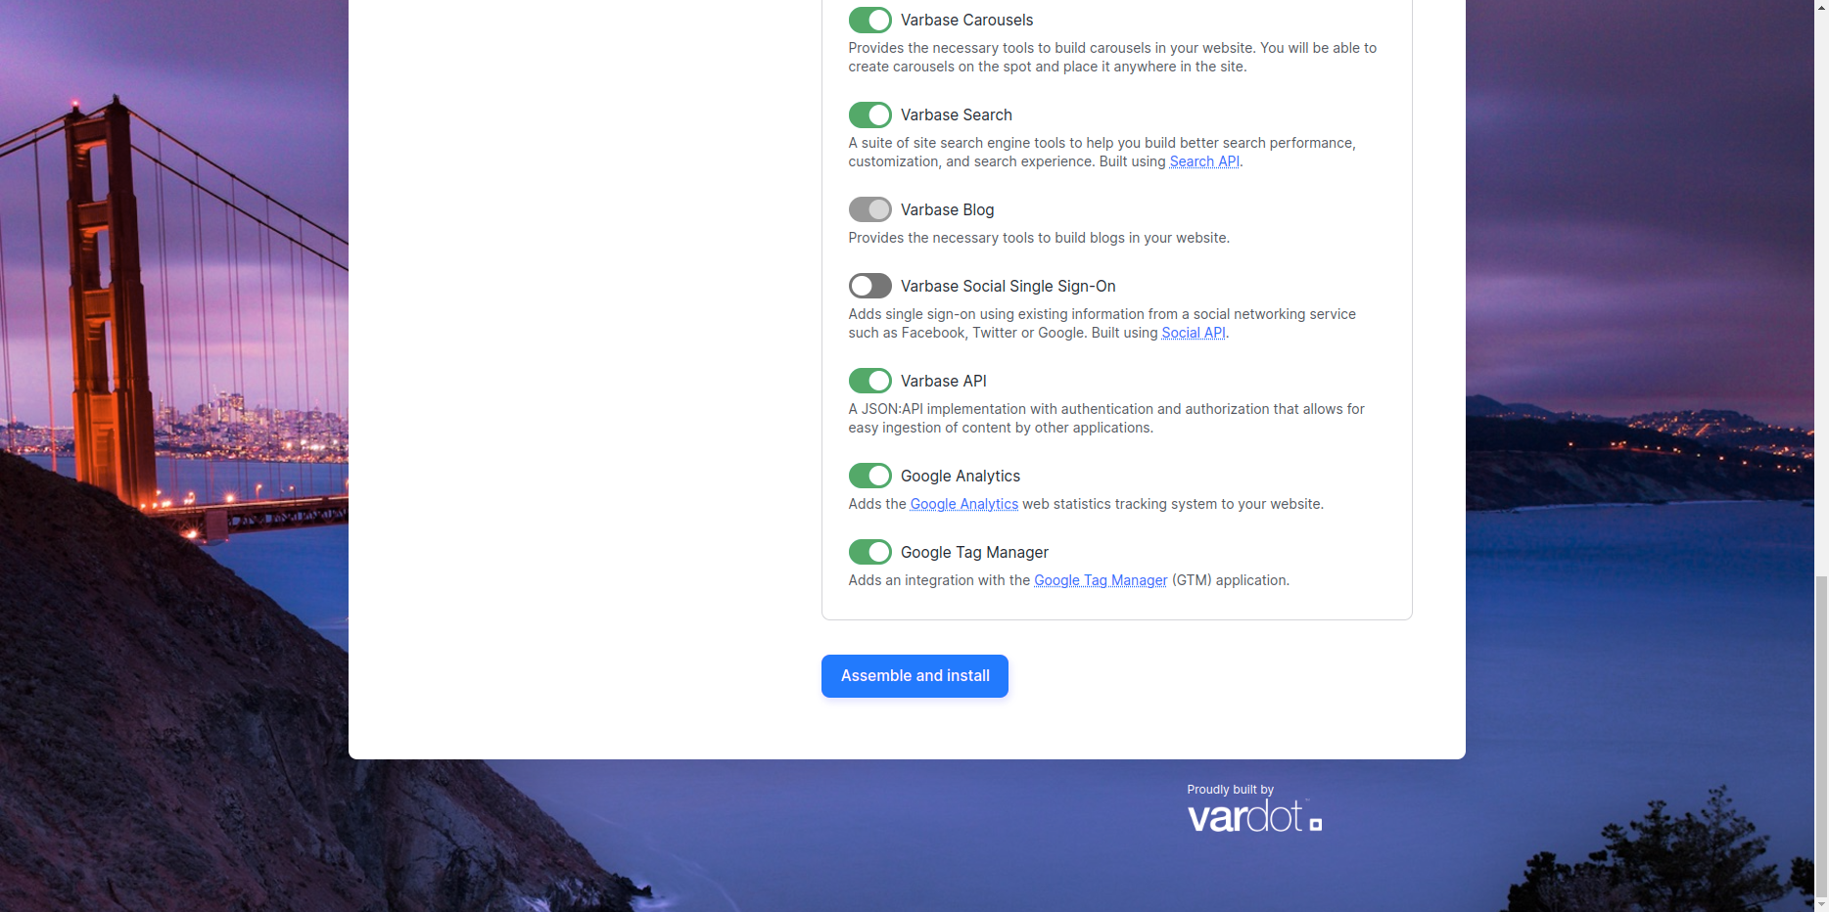This screenshot has width=1829, height=912.
Task: Enable Varbase Social Single Sign-On
Action: pyautogui.click(x=869, y=286)
